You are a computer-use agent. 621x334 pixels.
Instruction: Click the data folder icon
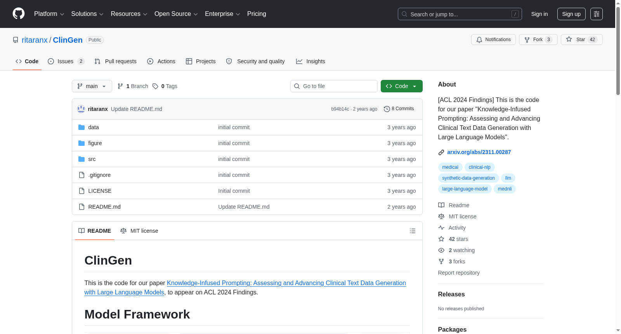[x=82, y=127]
